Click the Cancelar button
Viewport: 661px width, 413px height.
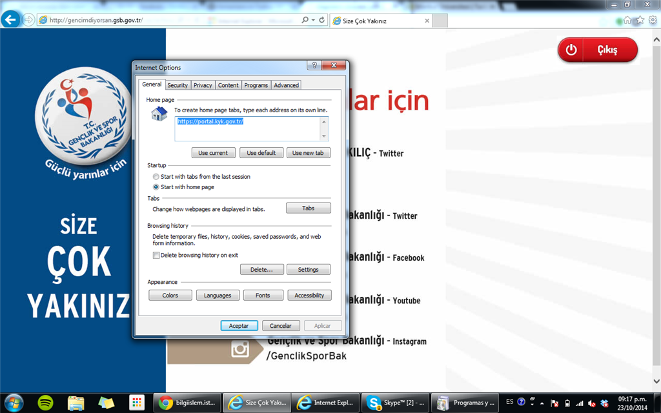point(281,326)
